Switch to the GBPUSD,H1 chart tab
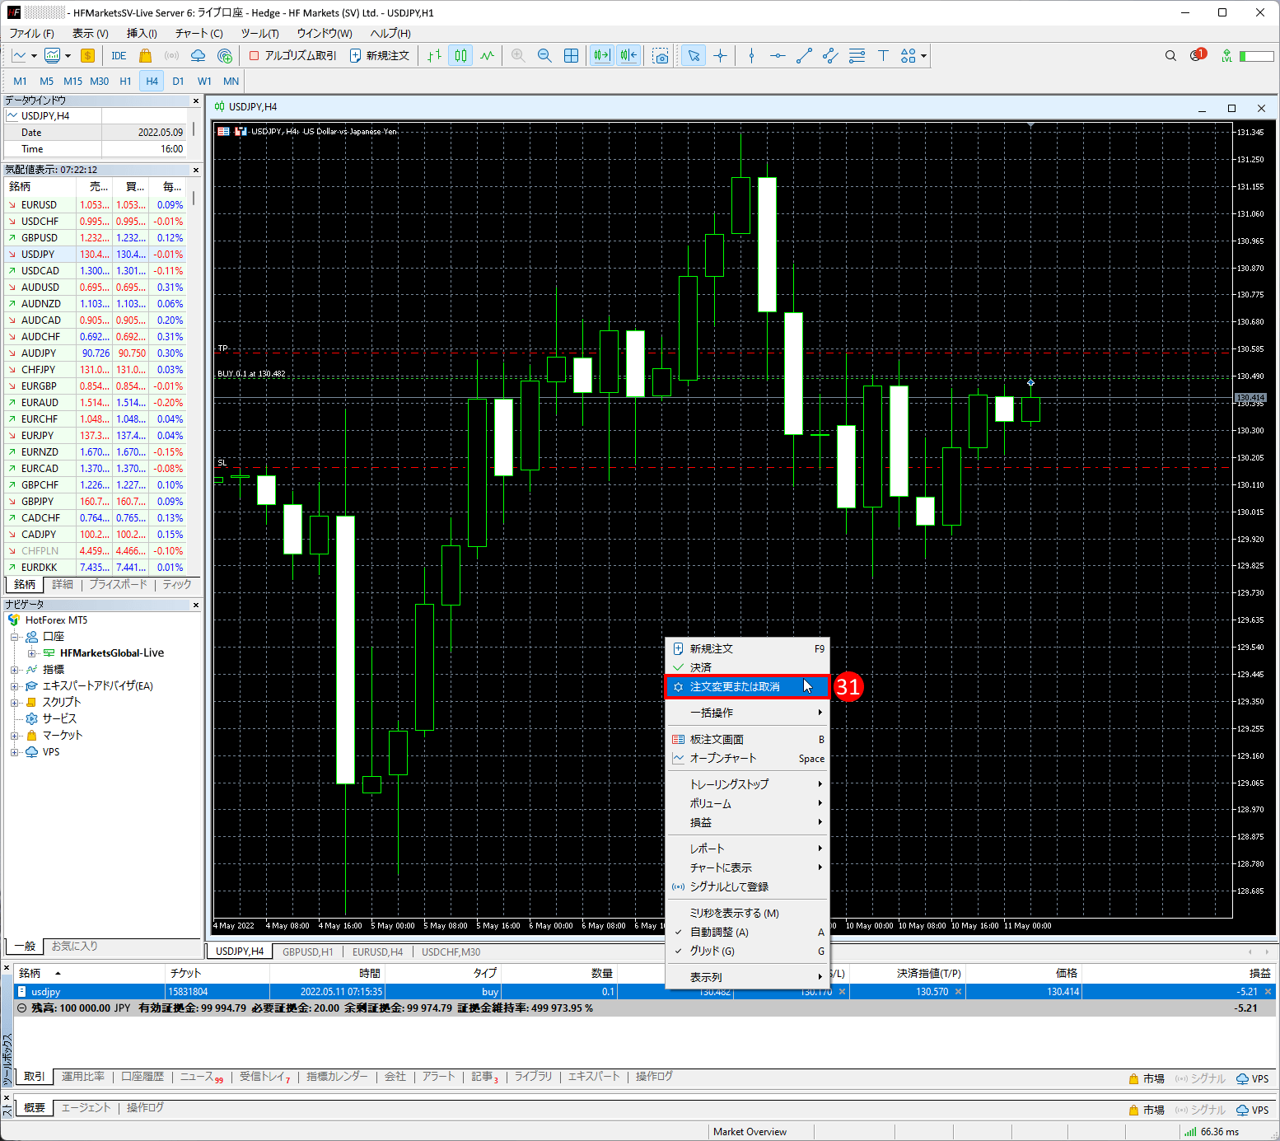Screen dimensions: 1280x1141 [307, 952]
